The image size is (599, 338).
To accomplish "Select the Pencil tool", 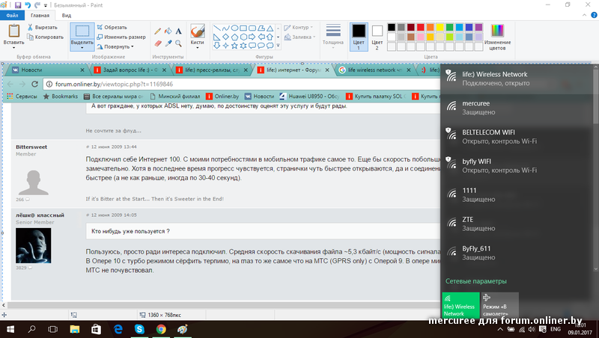I will point(157,31).
